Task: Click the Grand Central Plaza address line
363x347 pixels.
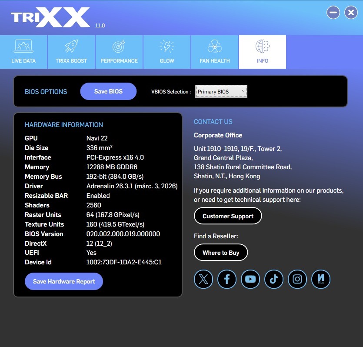Action: [x=223, y=158]
